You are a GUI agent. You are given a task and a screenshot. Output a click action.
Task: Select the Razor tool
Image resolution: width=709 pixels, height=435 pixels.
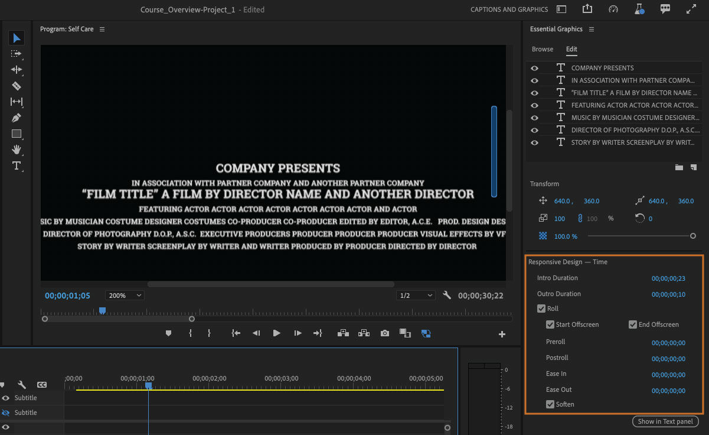pyautogui.click(x=17, y=86)
